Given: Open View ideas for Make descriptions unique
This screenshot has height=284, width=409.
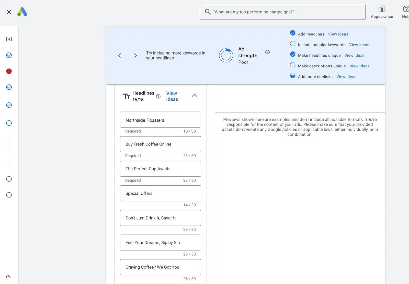Looking at the screenshot, I should coord(359,66).
